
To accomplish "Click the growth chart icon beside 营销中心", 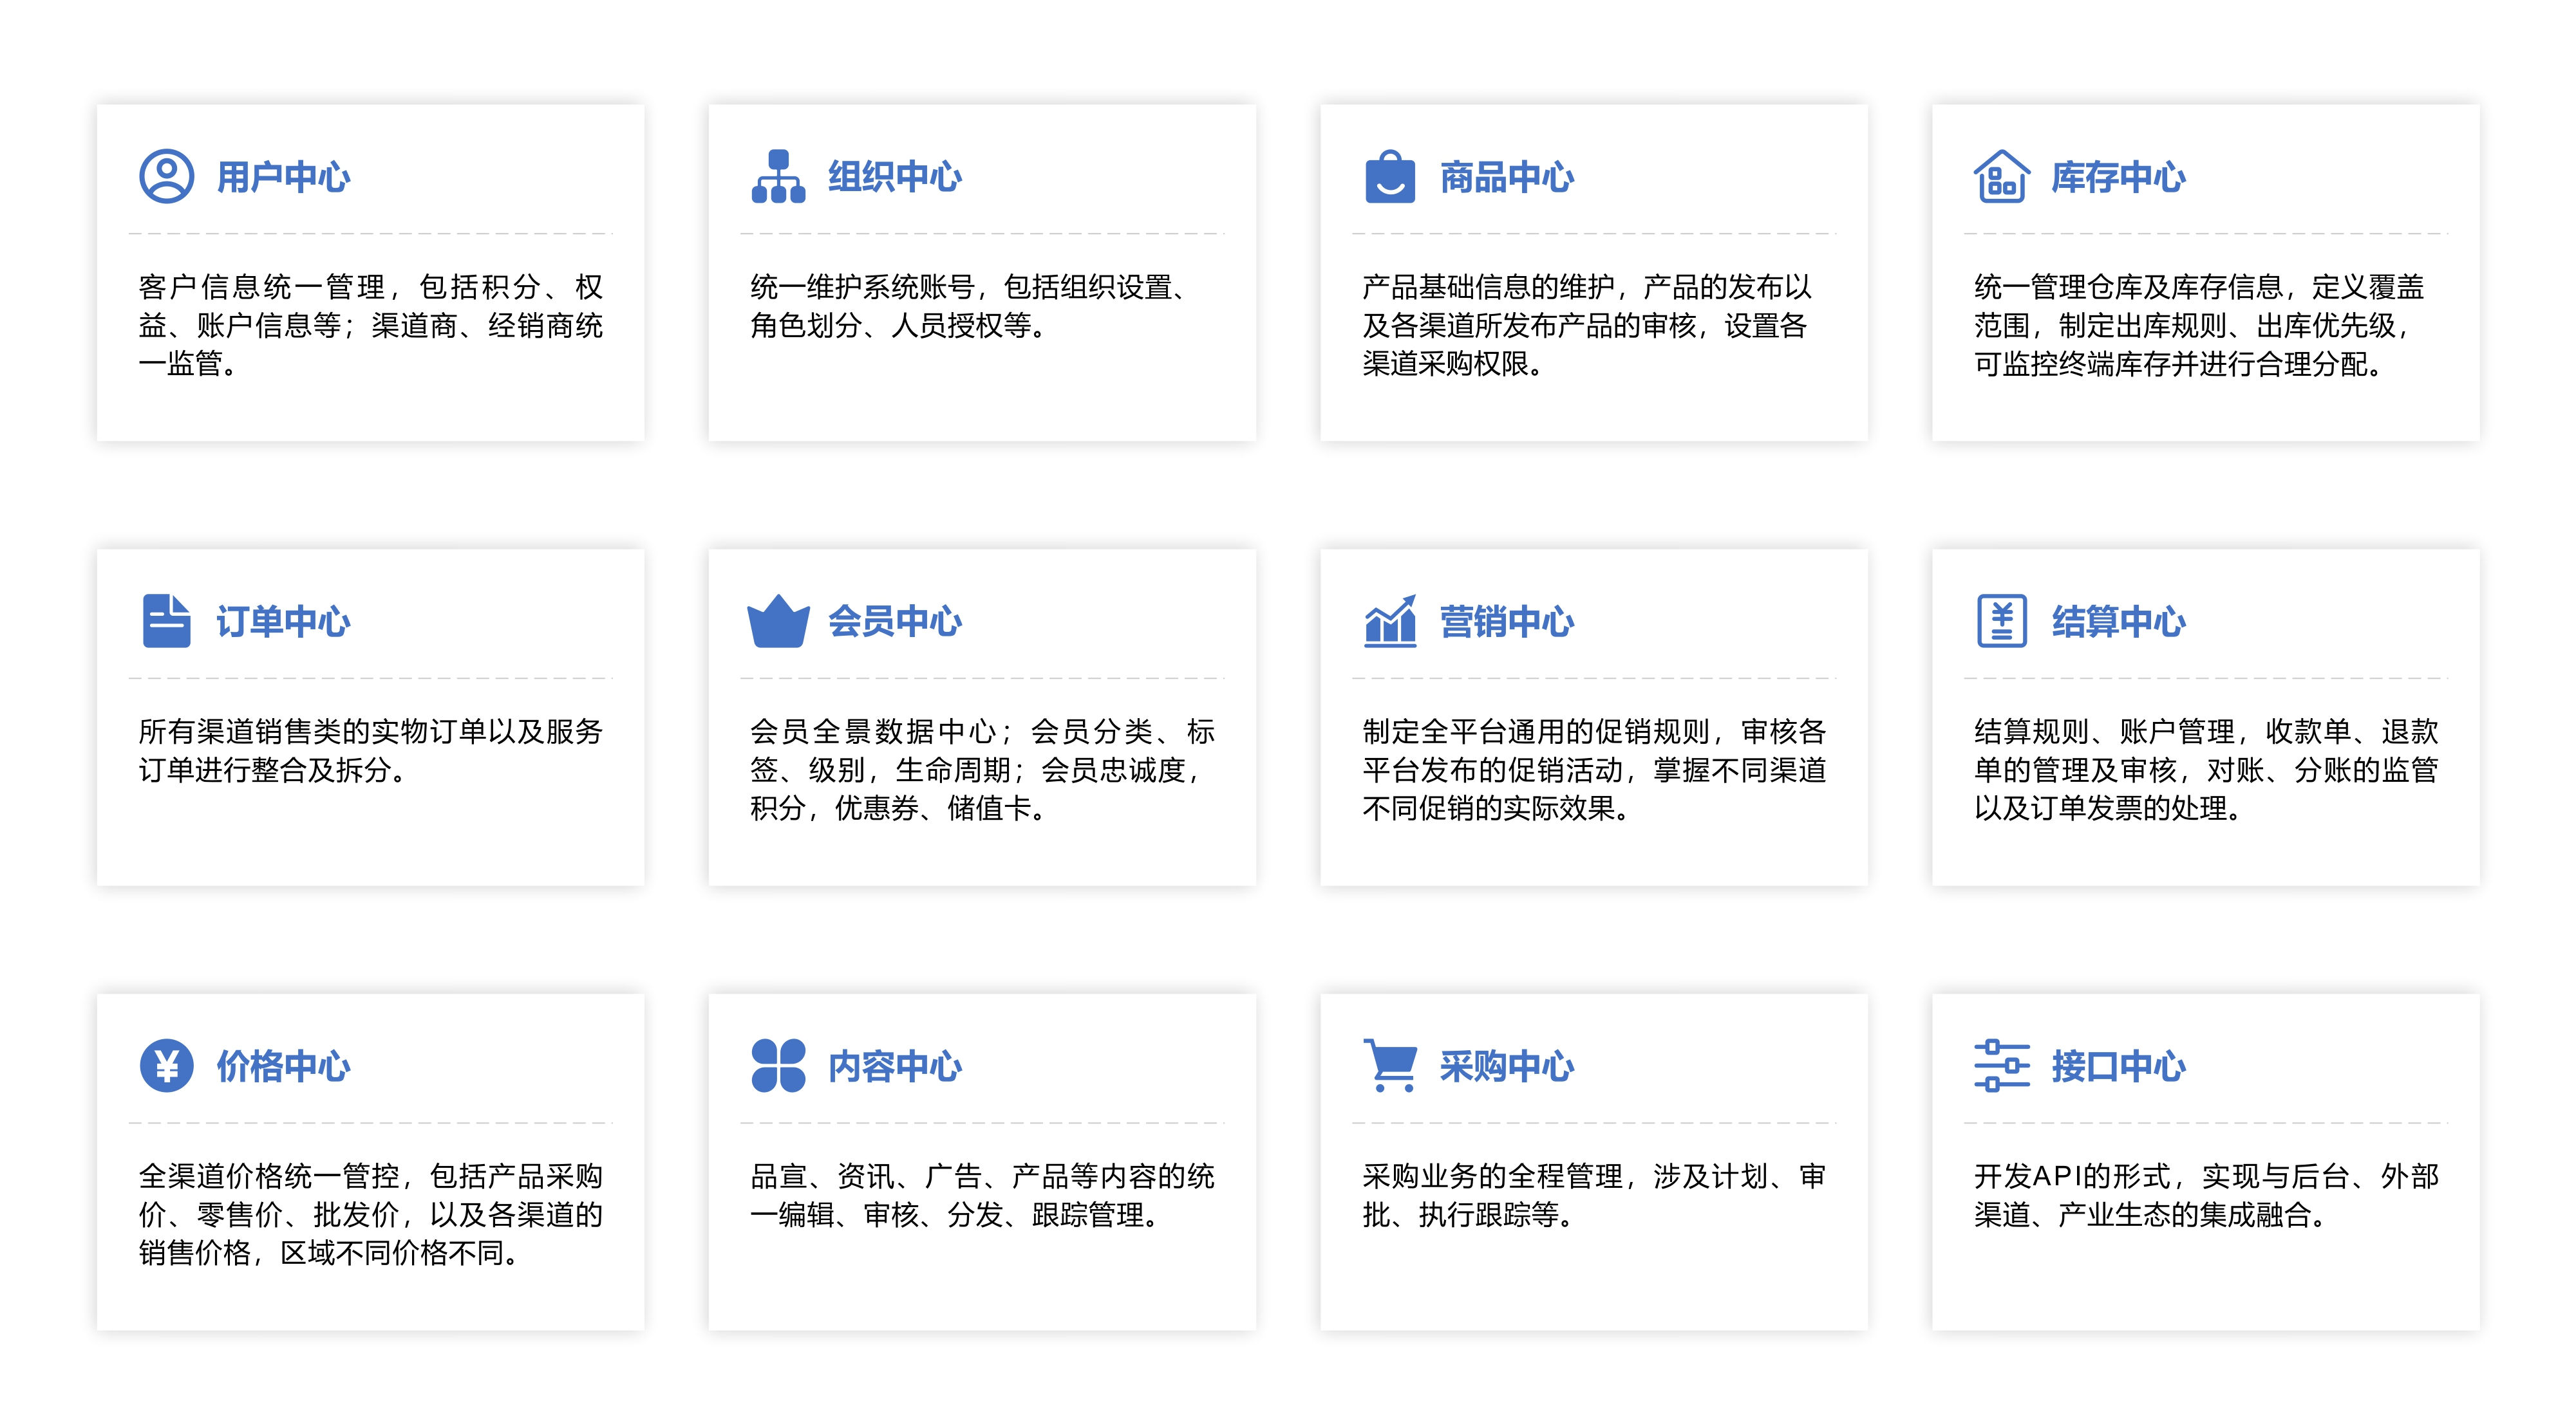I will [1390, 622].
